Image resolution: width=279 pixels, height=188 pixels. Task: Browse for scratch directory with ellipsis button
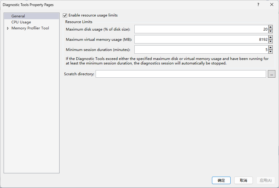coord(271,74)
